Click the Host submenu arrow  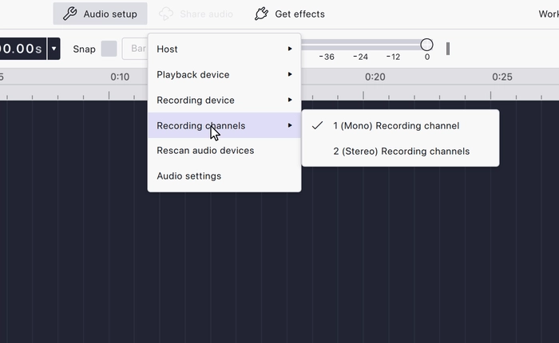[290, 49]
